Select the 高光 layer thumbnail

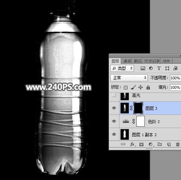(x=125, y=96)
